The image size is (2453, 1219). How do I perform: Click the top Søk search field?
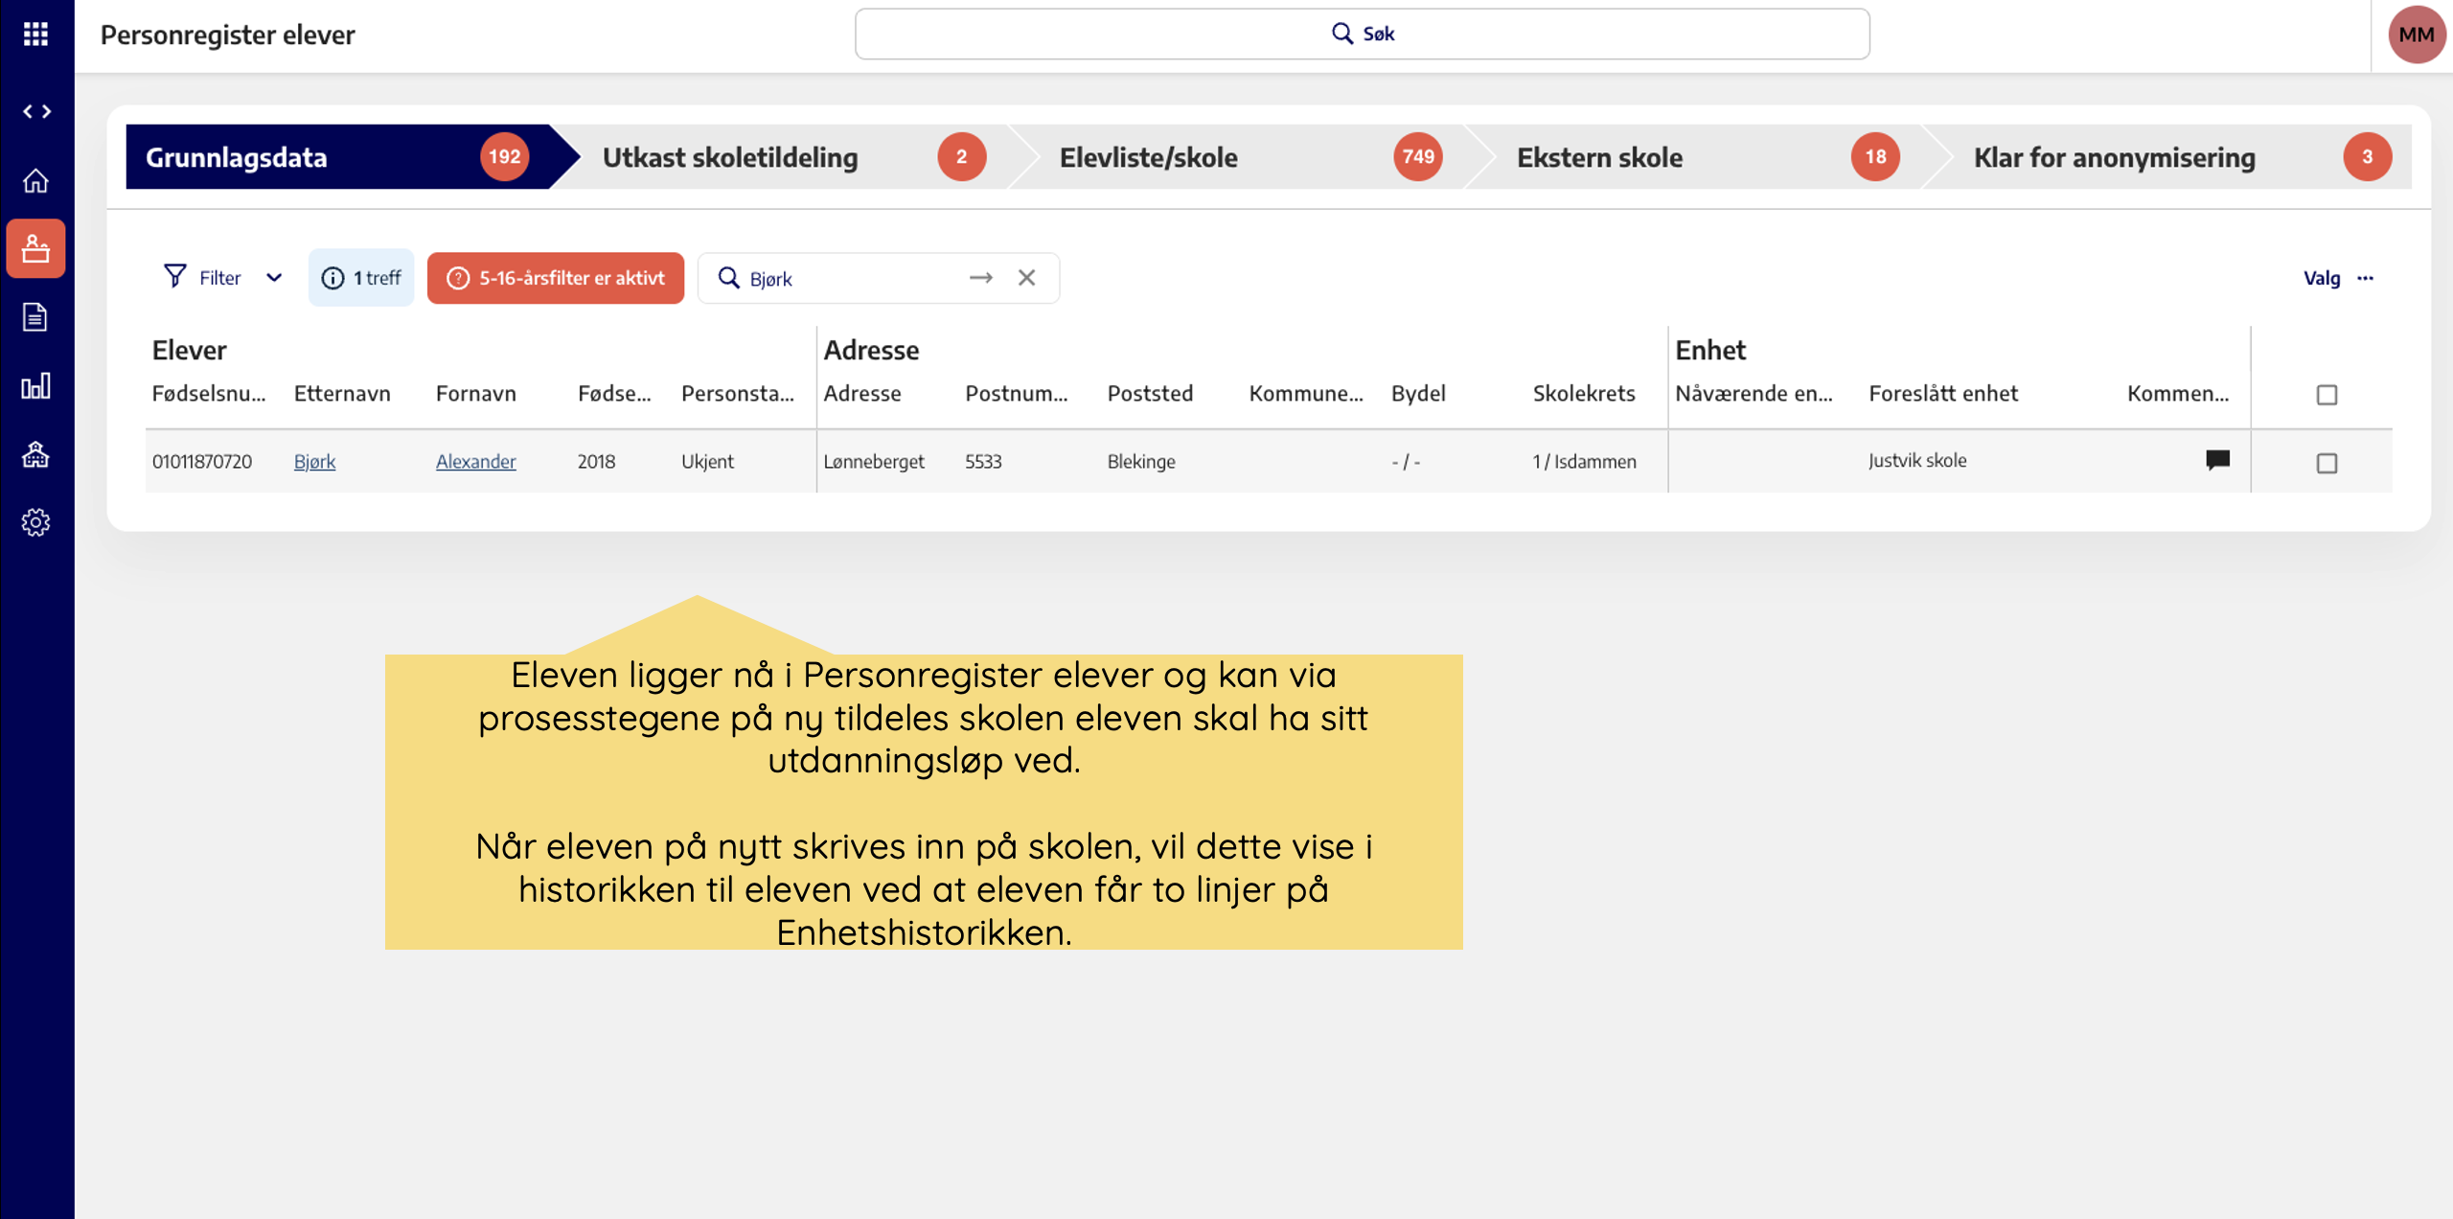1362,34
